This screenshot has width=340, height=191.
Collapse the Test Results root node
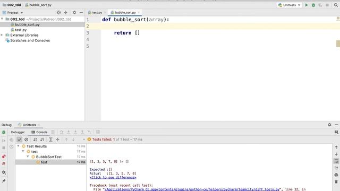[18, 146]
